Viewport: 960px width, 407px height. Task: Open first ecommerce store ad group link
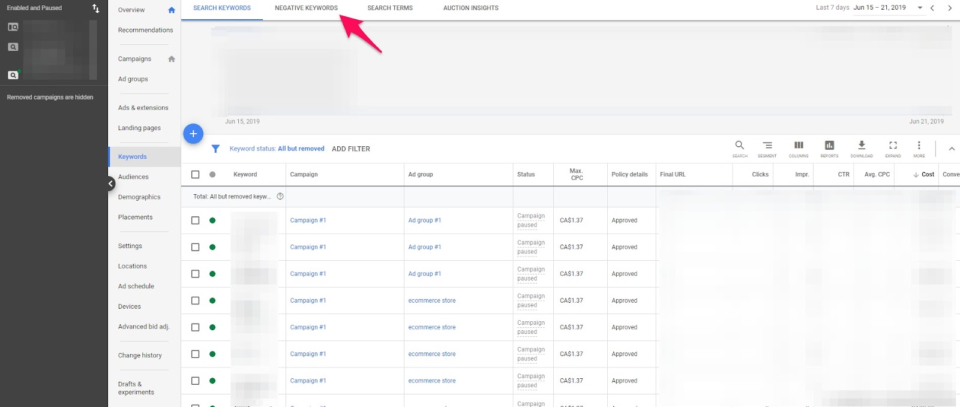click(x=432, y=301)
